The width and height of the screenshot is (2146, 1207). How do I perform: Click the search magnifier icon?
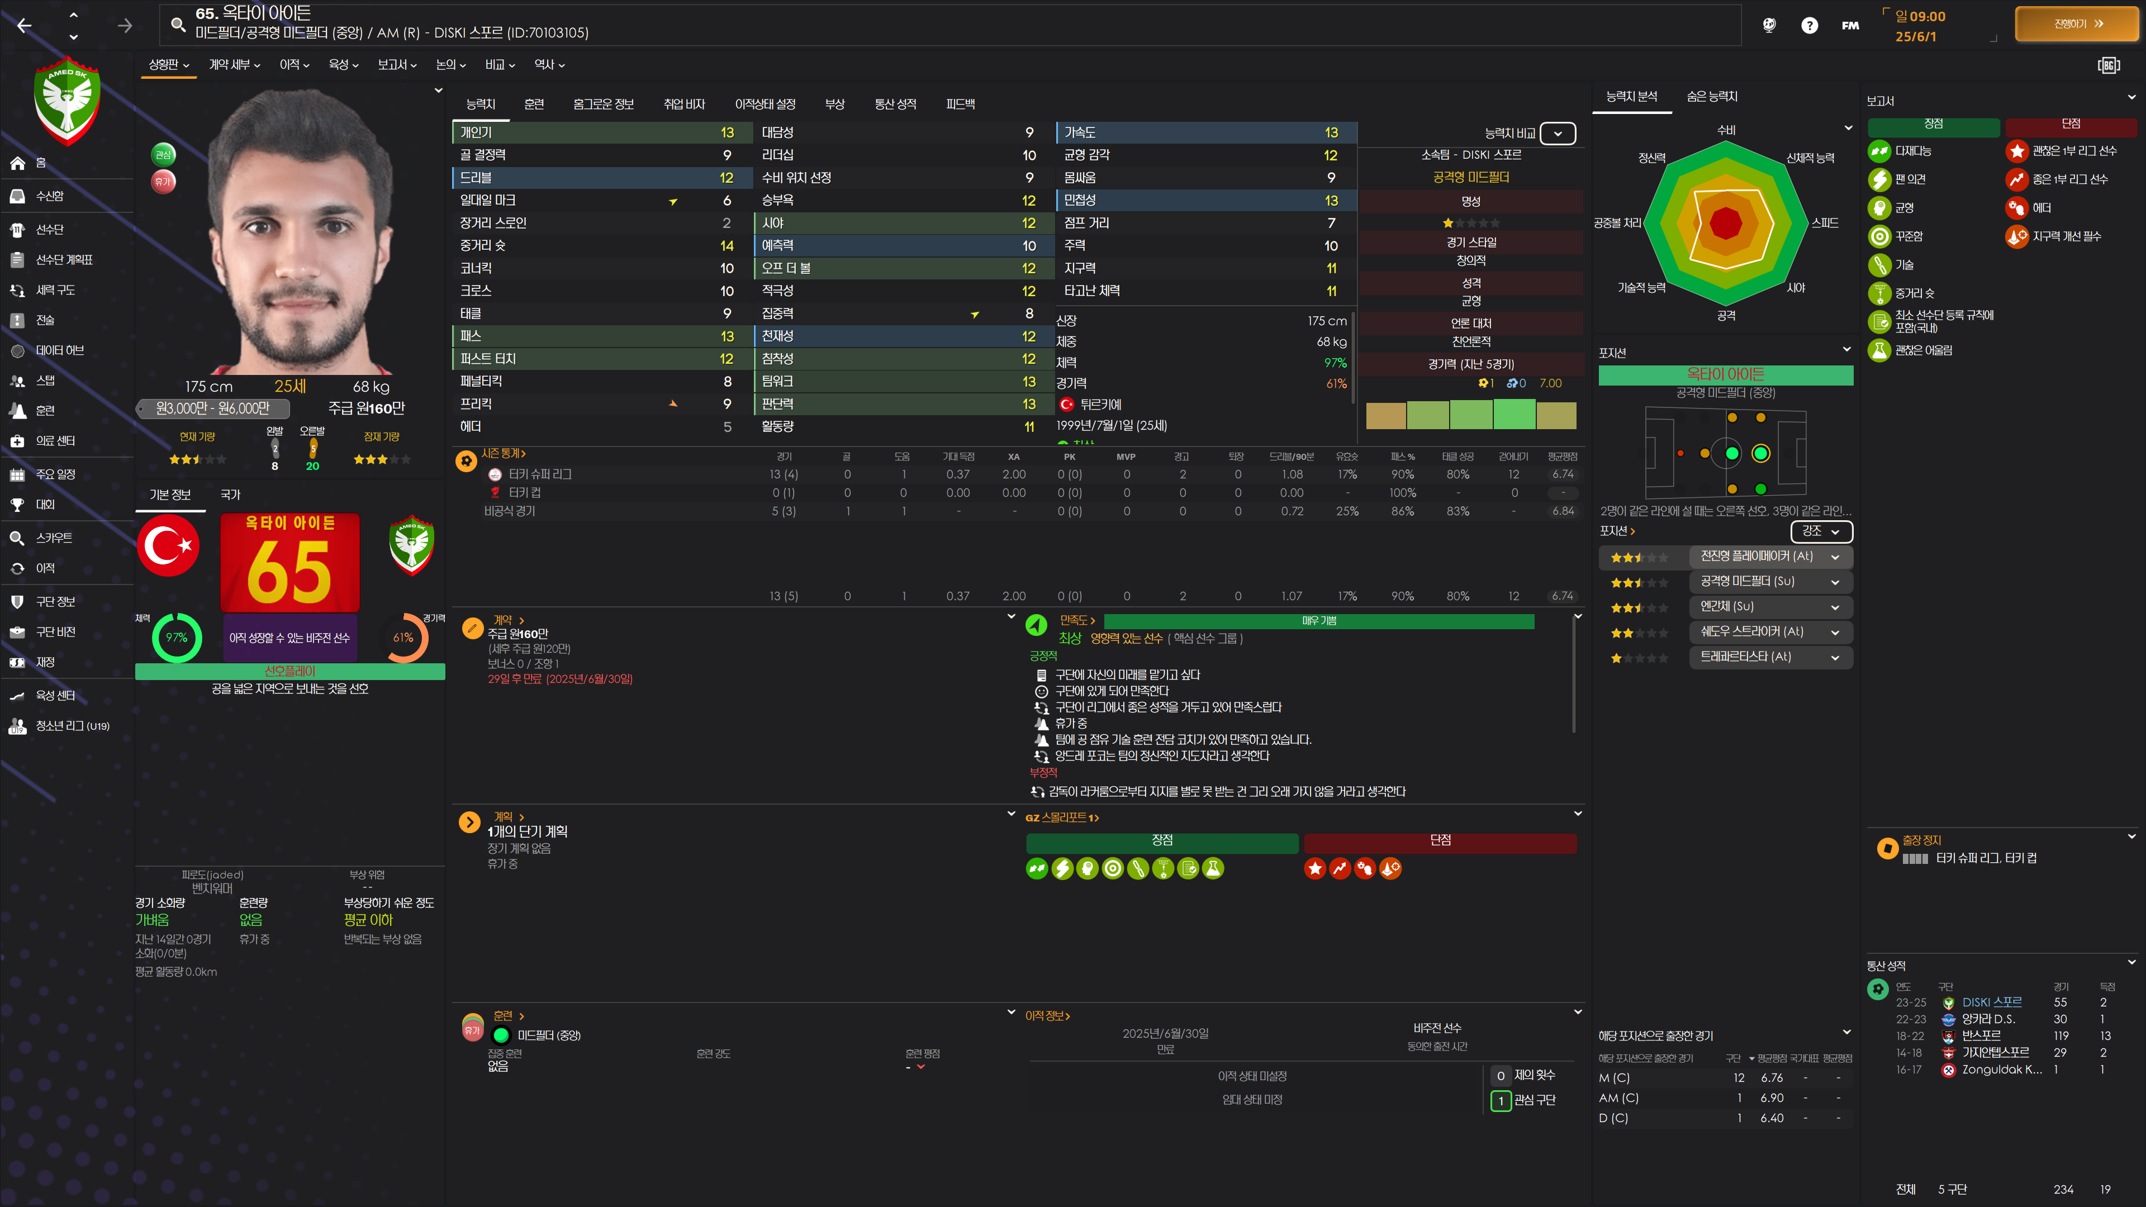tap(178, 24)
